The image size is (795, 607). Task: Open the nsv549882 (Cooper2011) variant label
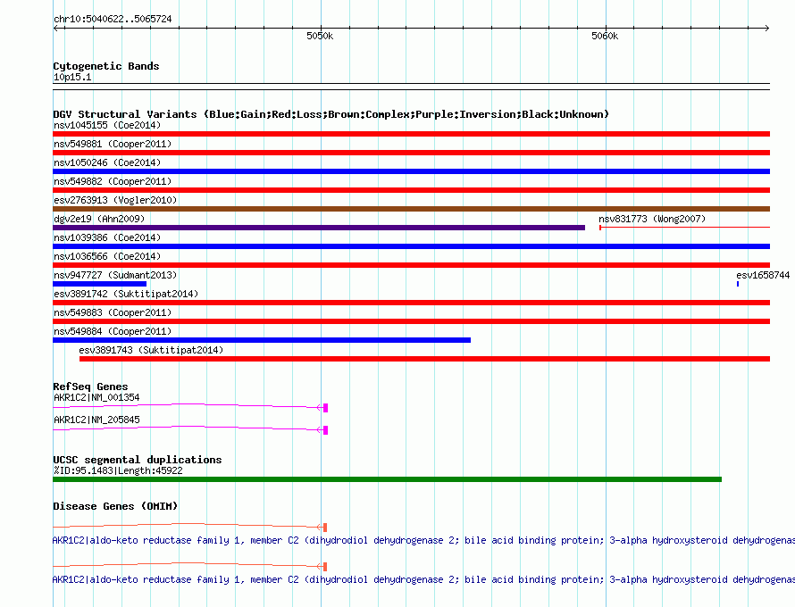pos(113,181)
